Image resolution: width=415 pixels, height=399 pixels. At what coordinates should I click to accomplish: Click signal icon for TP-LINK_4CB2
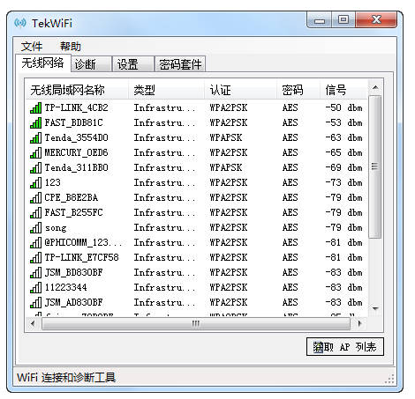(x=35, y=107)
